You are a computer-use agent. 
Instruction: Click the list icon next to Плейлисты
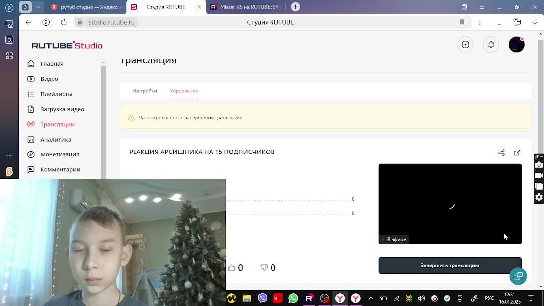pyautogui.click(x=31, y=94)
